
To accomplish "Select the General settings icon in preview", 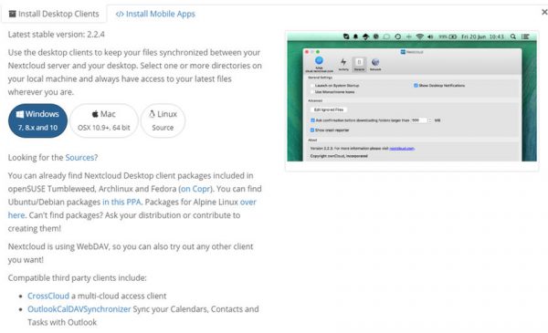I will (x=359, y=64).
